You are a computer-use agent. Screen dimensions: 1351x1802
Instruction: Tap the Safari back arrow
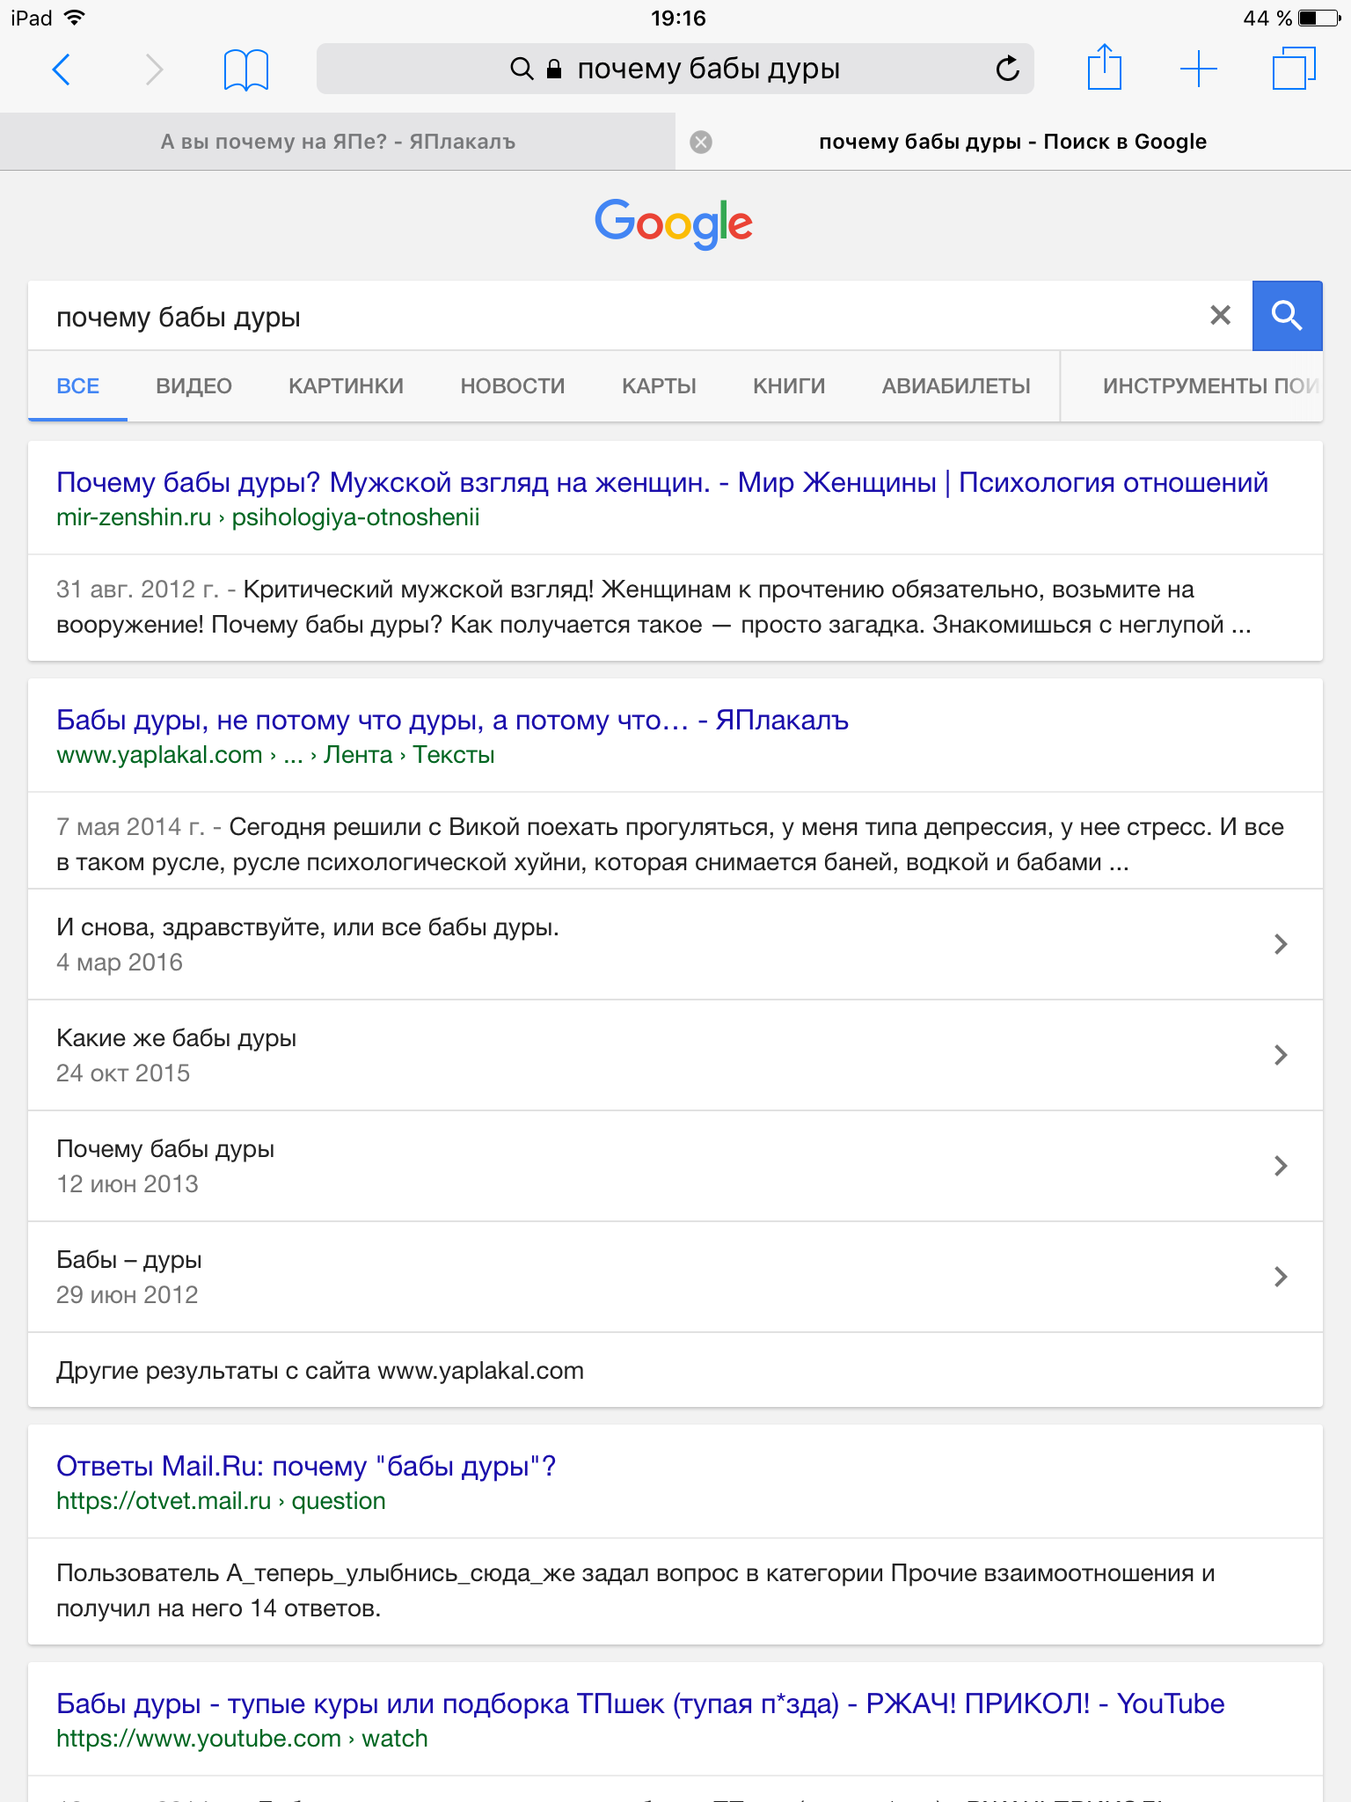(61, 69)
